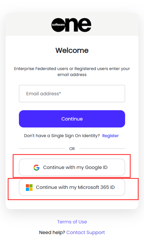Click the large 'ne' letters of the logo
Image resolution: width=144 pixels, height=243 pixels.
pos(78,25)
